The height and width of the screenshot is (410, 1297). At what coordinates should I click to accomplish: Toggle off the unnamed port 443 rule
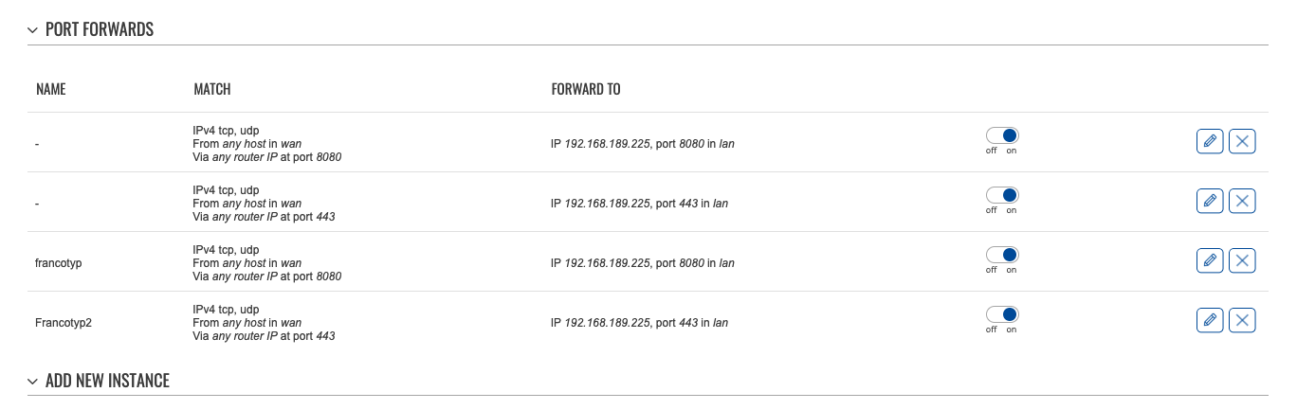pos(1002,196)
